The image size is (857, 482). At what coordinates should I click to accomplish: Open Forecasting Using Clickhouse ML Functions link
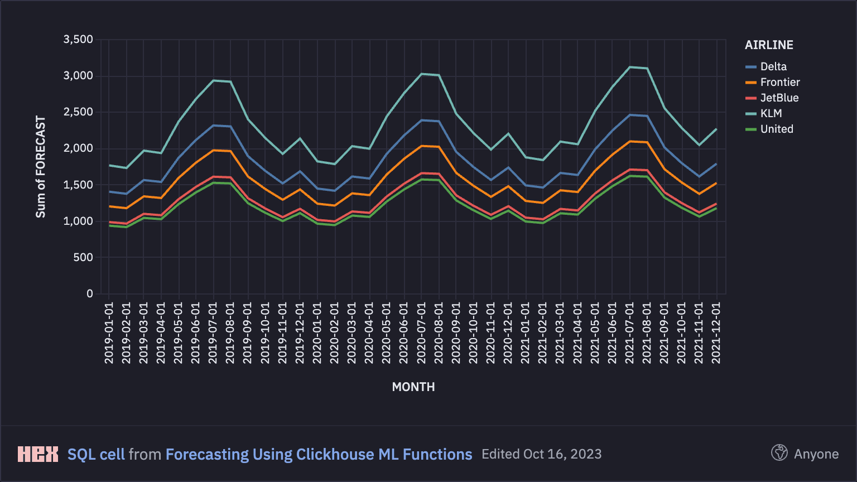319,454
